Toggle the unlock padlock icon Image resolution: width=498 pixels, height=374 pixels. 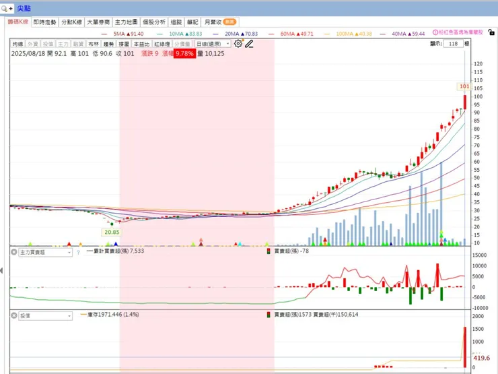click(x=491, y=32)
